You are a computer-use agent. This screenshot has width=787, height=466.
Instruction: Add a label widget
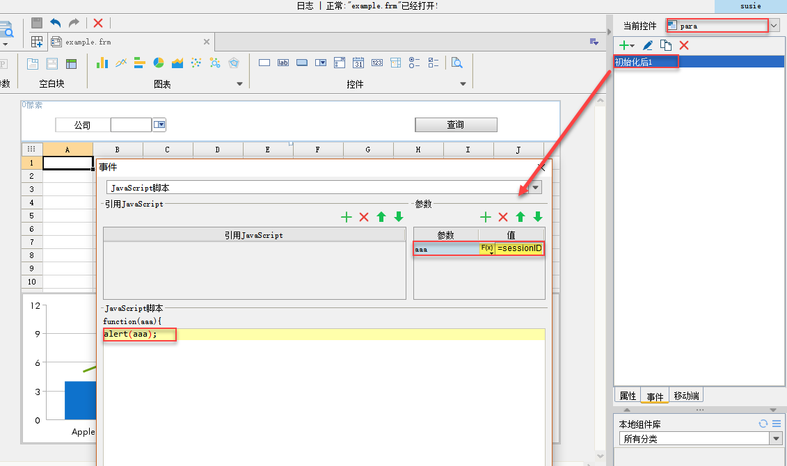point(283,63)
